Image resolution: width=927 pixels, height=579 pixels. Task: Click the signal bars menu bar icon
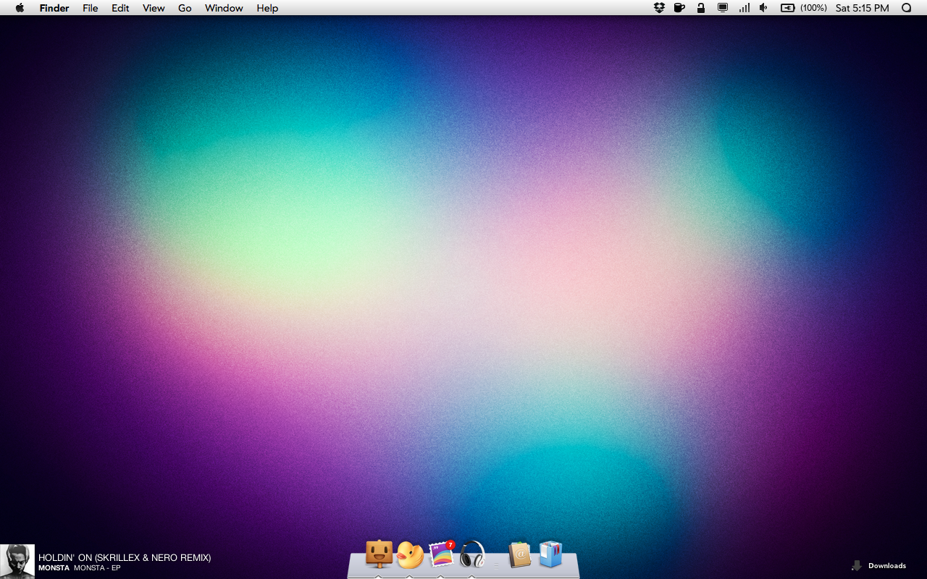point(744,8)
